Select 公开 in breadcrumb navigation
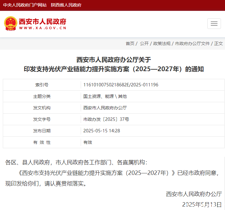The width and height of the screenshot is (225, 210). tap(144, 43)
